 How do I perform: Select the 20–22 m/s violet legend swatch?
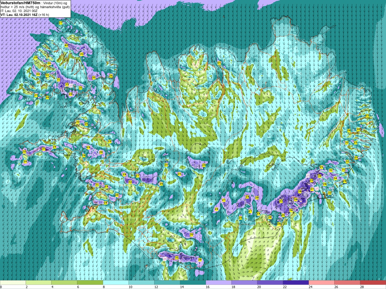(x=270, y=283)
